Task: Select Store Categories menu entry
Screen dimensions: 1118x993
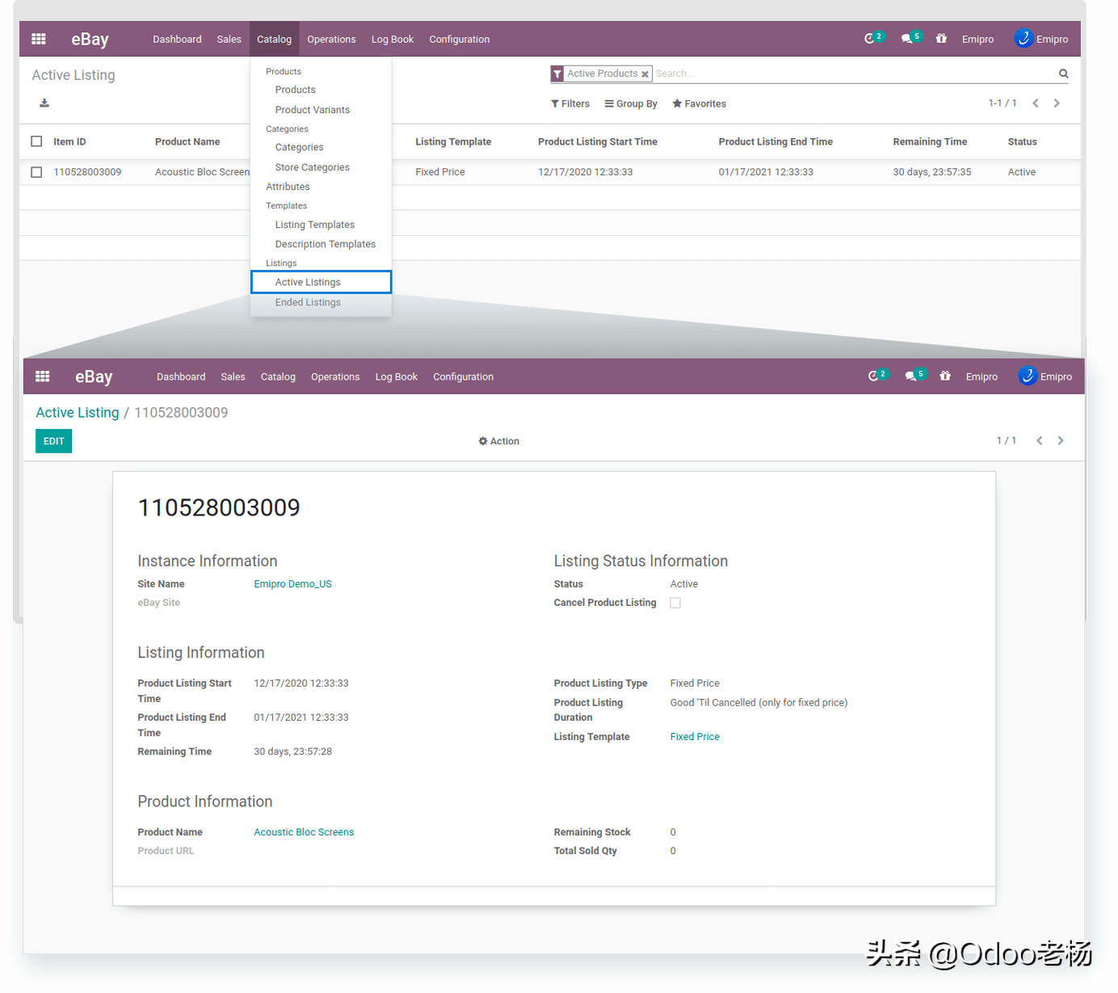Action: [x=312, y=167]
